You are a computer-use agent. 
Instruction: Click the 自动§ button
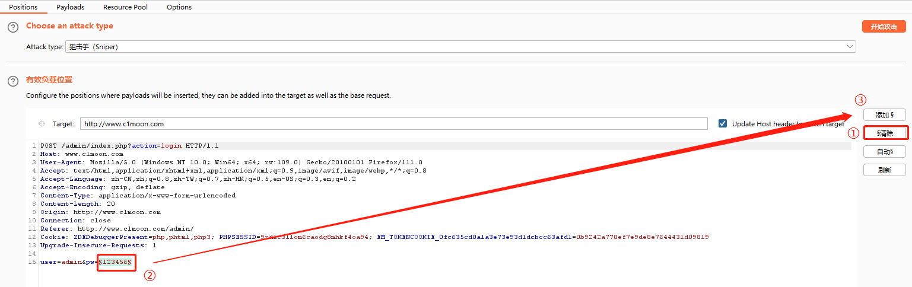pyautogui.click(x=884, y=152)
